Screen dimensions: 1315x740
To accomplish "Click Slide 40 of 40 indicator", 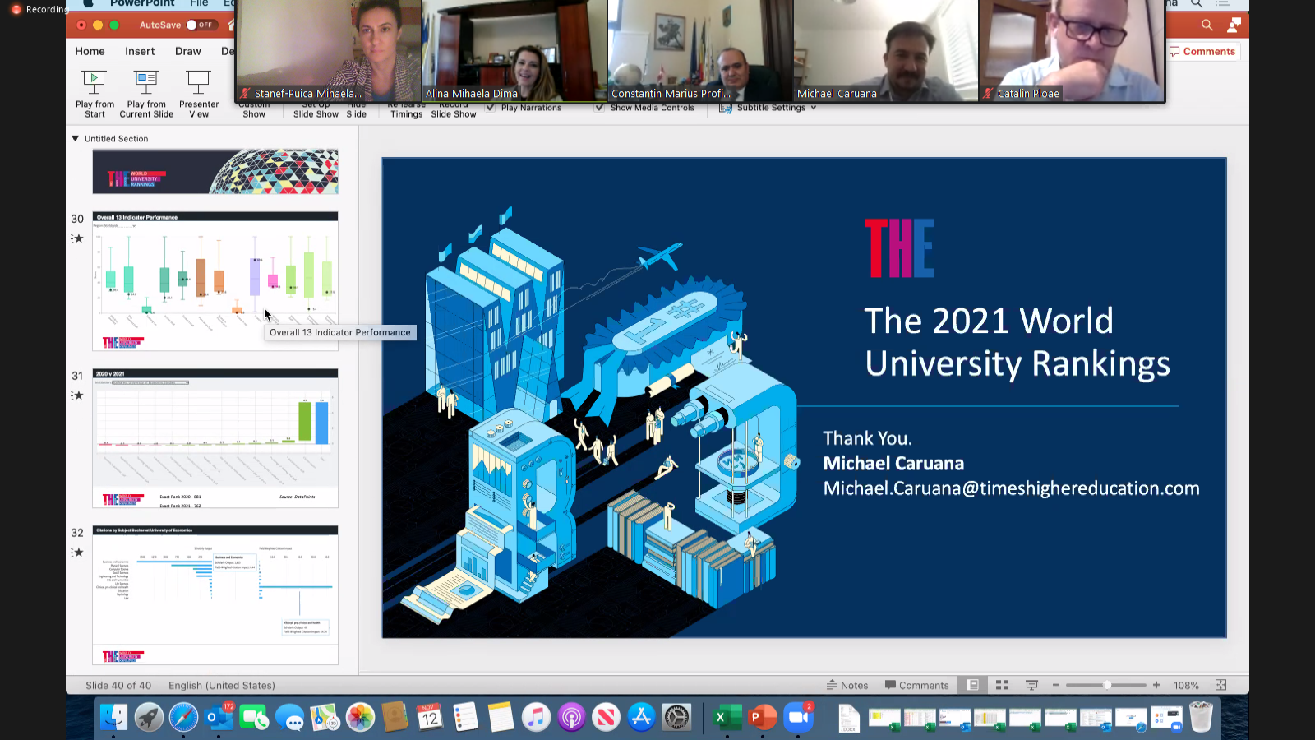I will click(118, 685).
